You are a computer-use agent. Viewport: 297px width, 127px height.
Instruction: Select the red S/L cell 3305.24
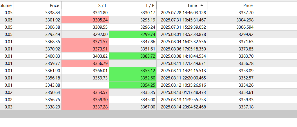click(85, 20)
